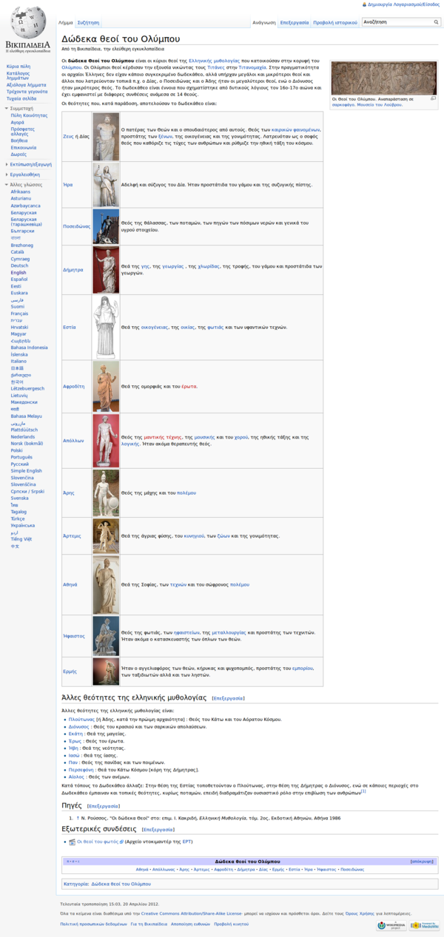
Task: Open the Ποσειδώνας link in the table
Action: tap(76, 226)
